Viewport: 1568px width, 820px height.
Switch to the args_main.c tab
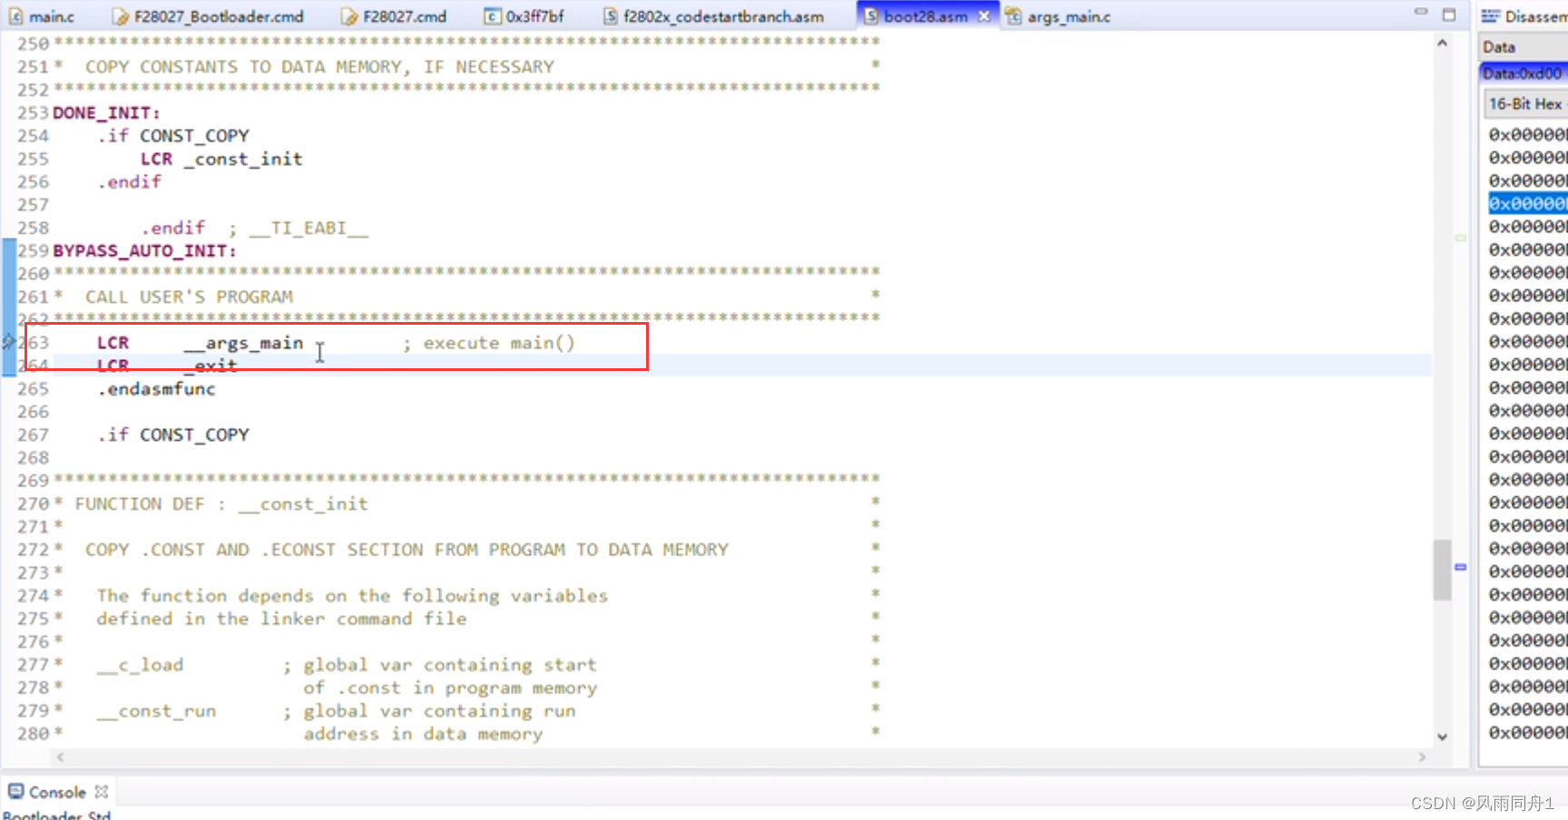[x=1068, y=16]
